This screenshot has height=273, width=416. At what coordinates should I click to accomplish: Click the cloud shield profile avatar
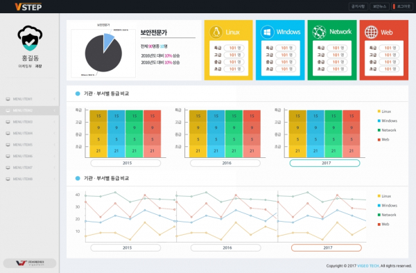30,38
